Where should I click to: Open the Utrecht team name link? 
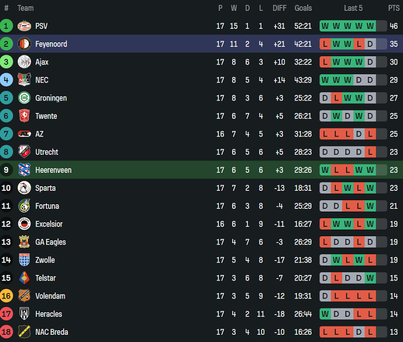pos(47,152)
